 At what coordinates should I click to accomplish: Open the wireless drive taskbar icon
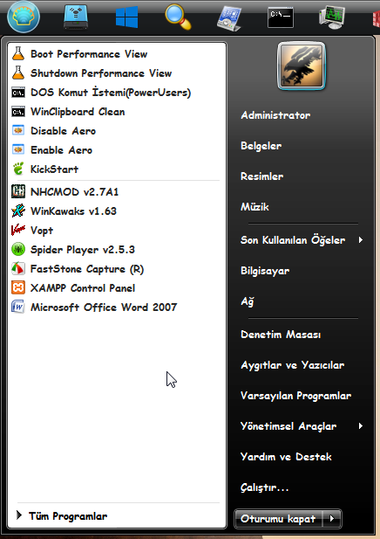[76, 17]
